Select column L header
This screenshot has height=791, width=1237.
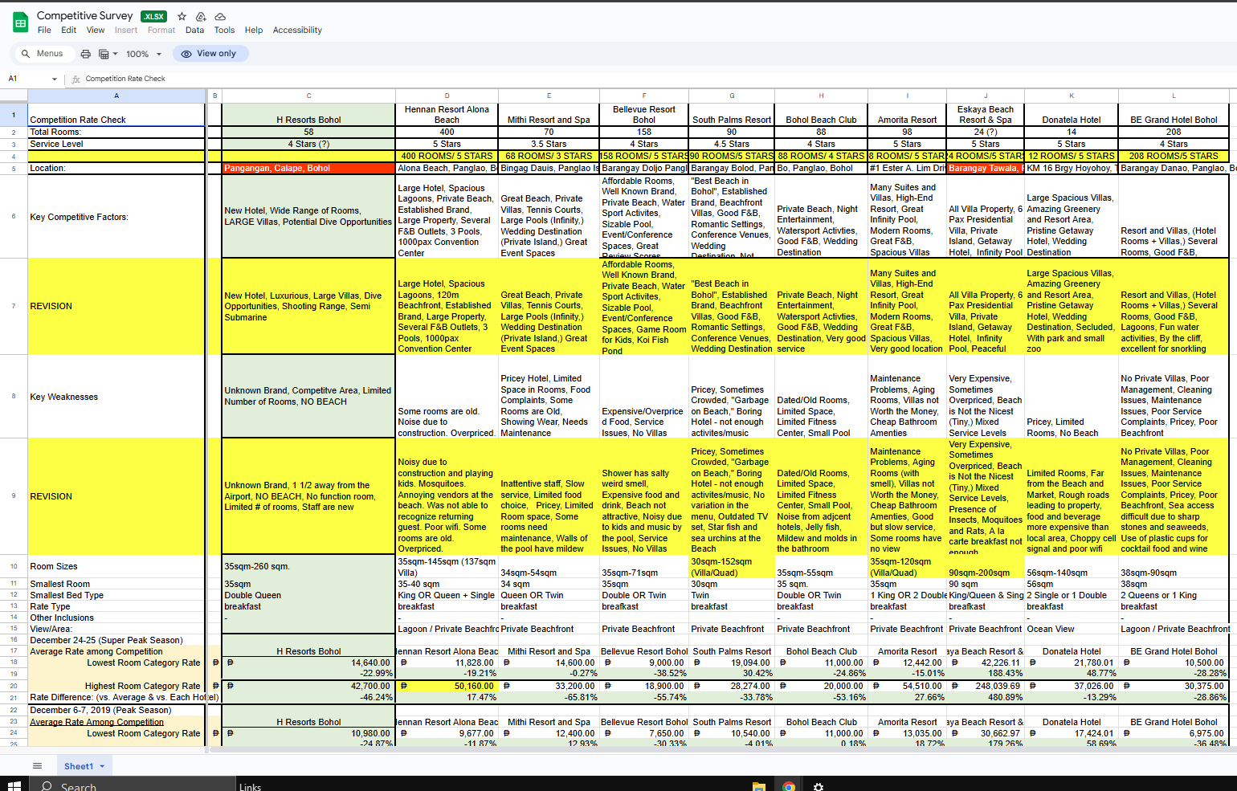click(1174, 96)
